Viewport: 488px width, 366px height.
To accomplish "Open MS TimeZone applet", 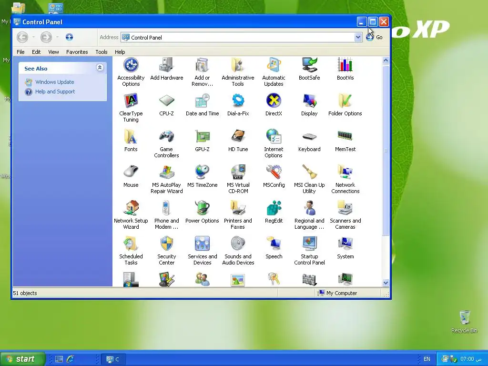I will point(202,176).
